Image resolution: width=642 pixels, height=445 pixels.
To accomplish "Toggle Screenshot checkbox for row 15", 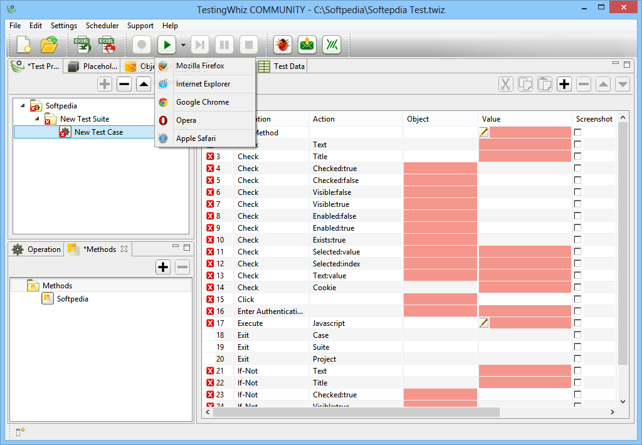I will click(577, 299).
